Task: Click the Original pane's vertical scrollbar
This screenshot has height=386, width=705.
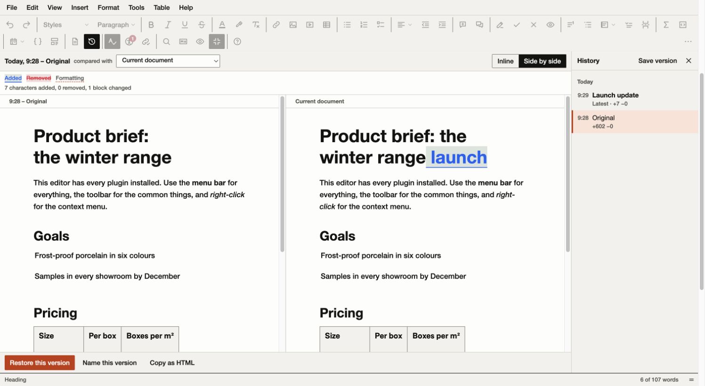Action: 282,175
